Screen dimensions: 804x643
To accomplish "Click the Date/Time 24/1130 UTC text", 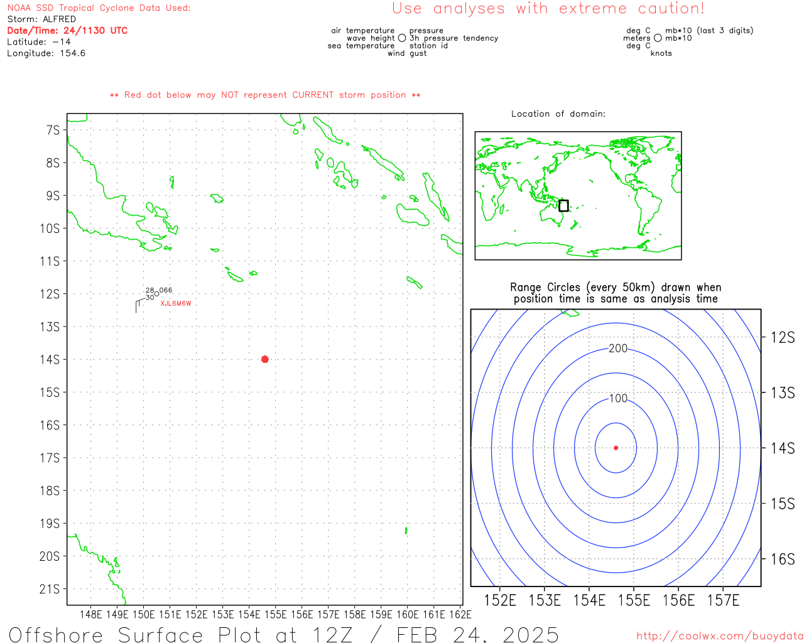I will point(67,31).
